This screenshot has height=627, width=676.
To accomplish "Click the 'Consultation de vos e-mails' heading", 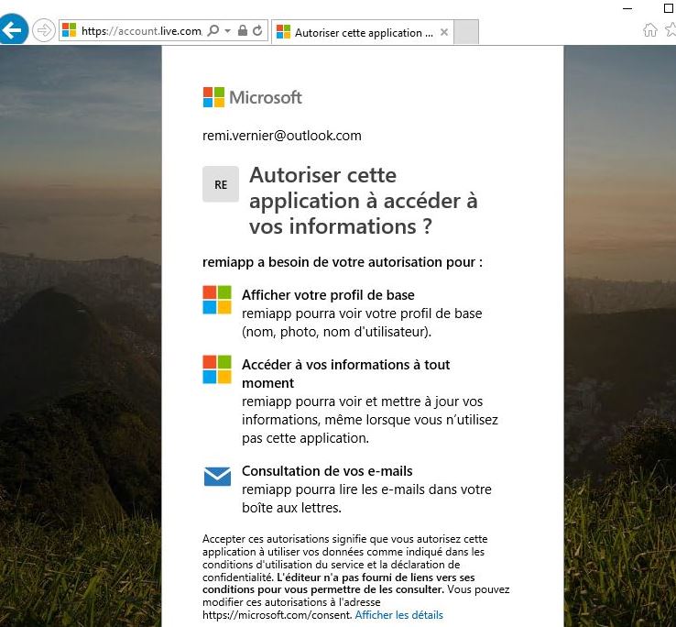I will [327, 471].
